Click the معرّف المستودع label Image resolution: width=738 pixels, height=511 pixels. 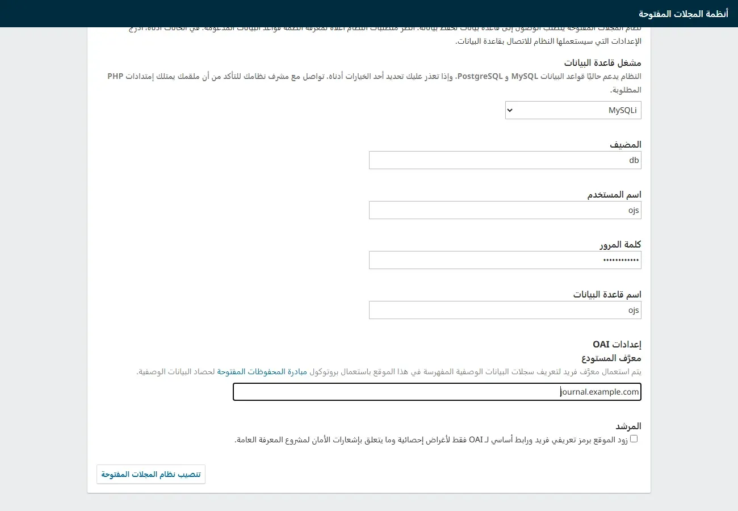[611, 358]
